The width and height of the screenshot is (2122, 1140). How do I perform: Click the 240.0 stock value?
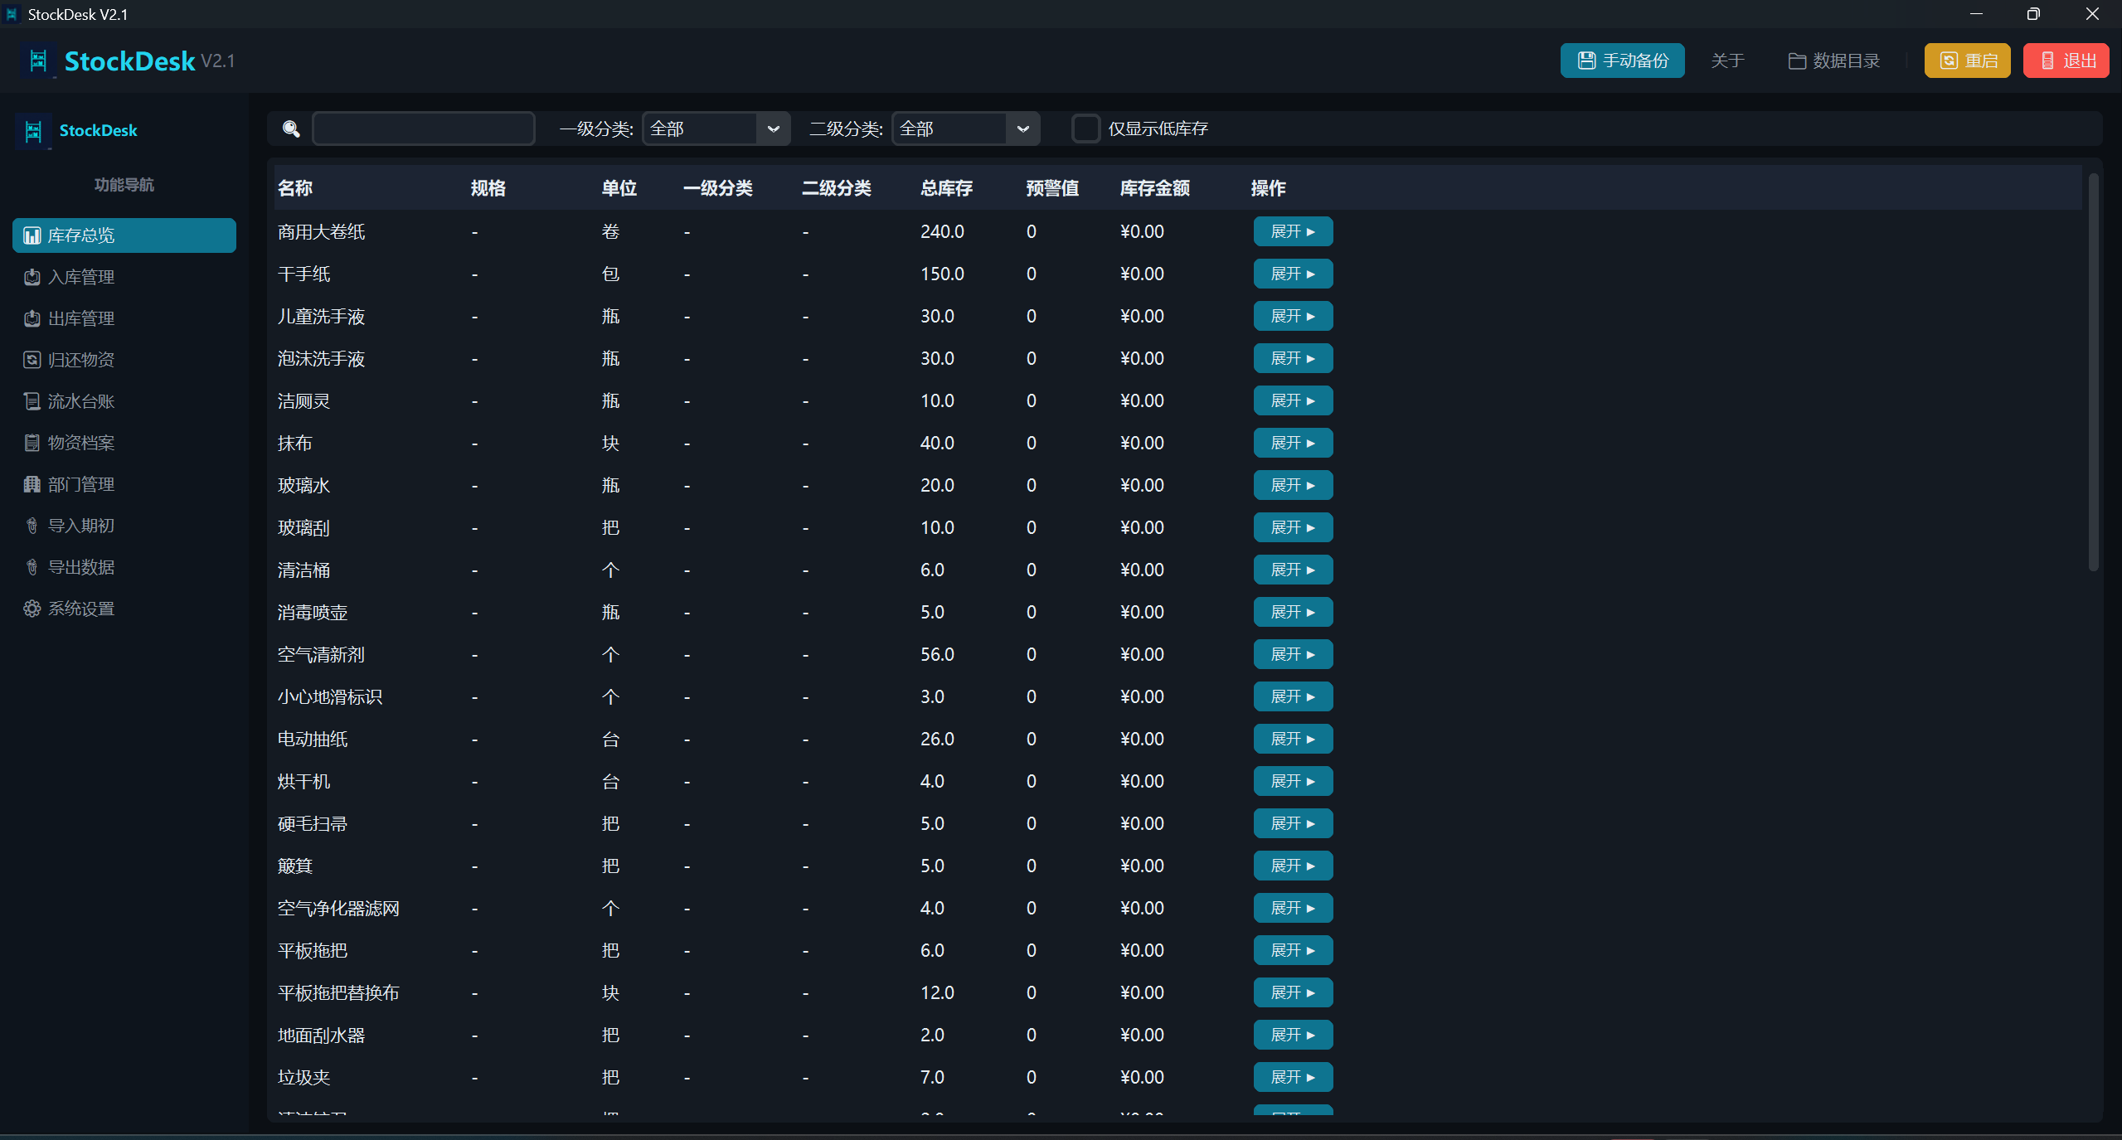click(x=942, y=231)
